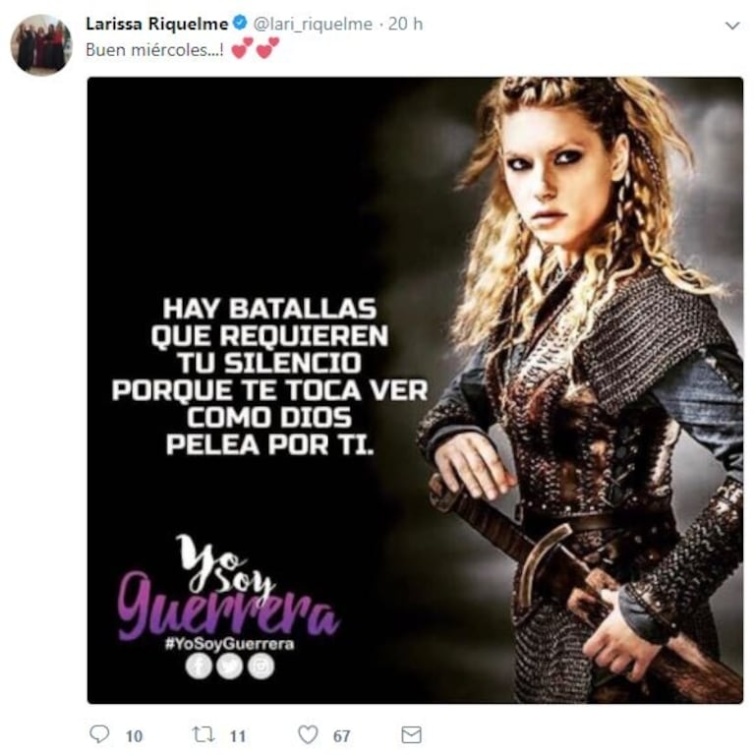Open Larissa Riquelme's profile avatar
The width and height of the screenshot is (754, 755).
click(x=41, y=45)
